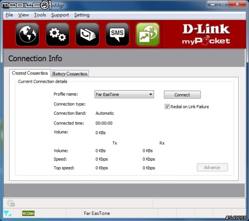Image resolution: width=249 pixels, height=221 pixels.
Task: Open the Support menu
Action: 60,15
